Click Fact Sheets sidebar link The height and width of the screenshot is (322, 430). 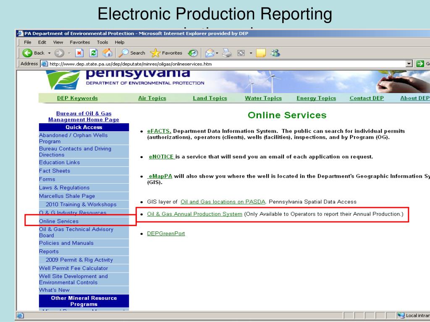point(55,171)
